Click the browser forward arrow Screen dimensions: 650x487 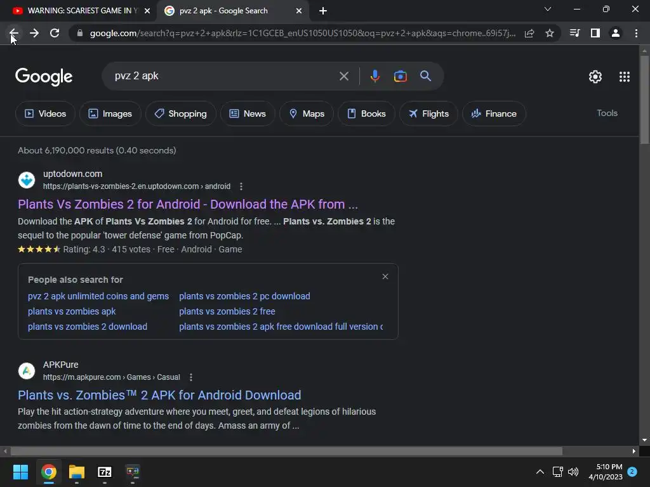[x=34, y=33]
